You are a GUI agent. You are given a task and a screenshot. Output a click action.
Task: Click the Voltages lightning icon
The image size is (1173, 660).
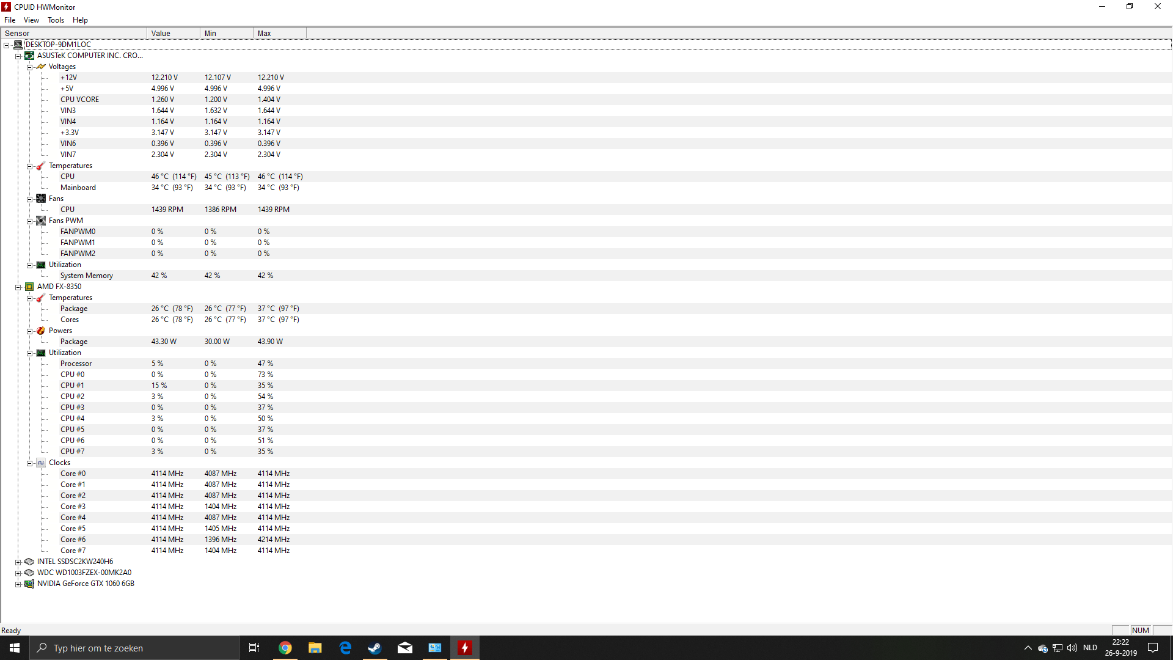[x=41, y=67]
